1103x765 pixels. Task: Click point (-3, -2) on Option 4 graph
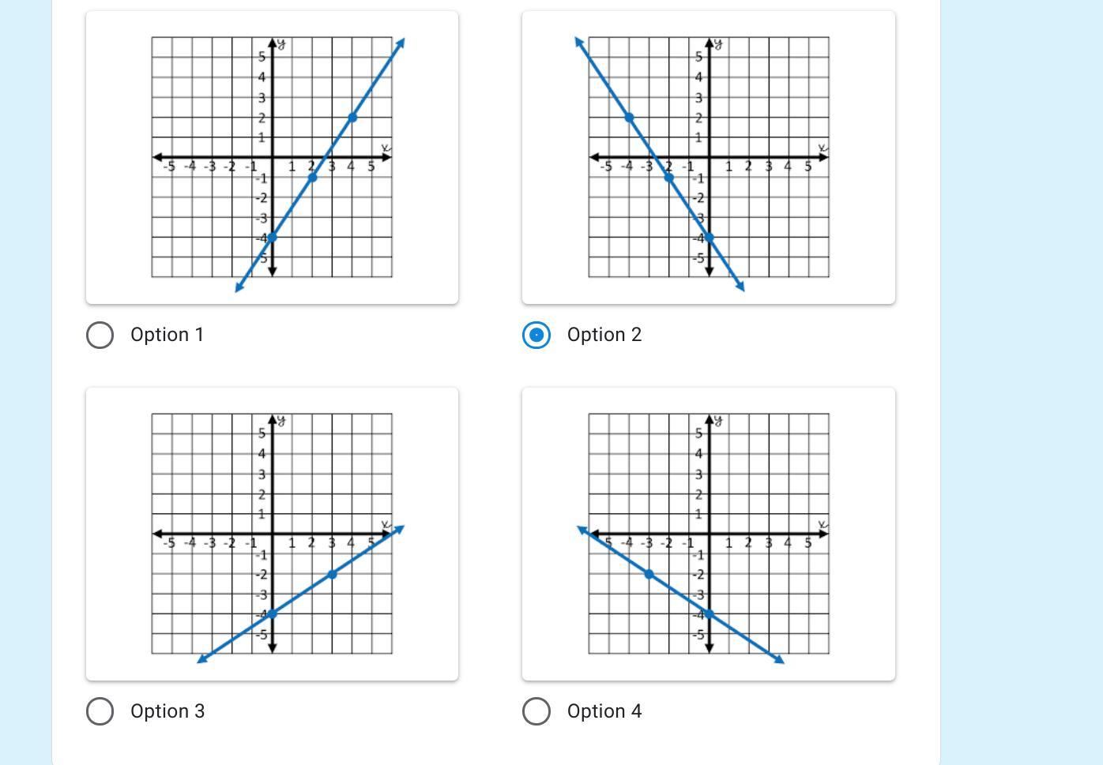tap(649, 574)
